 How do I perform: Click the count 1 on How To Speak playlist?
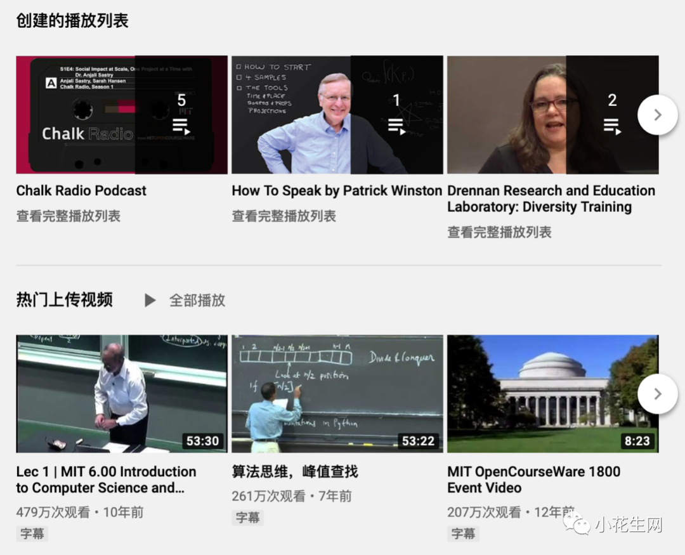coord(396,100)
